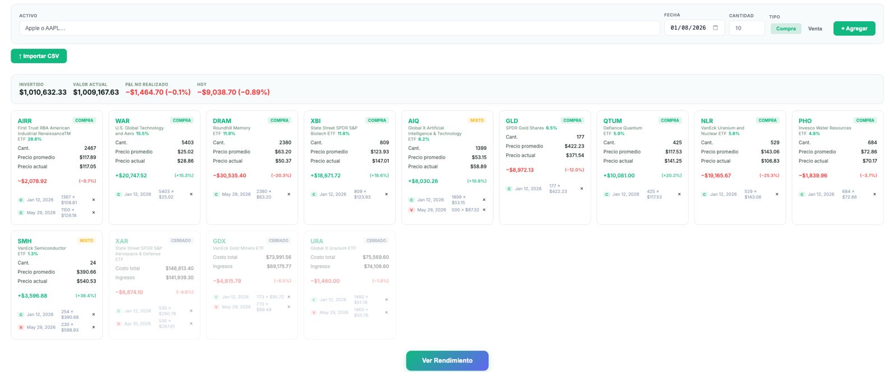Click QTUM gain +$10,081.00
Image resolution: width=896 pixels, height=372 pixels.
tap(619, 176)
